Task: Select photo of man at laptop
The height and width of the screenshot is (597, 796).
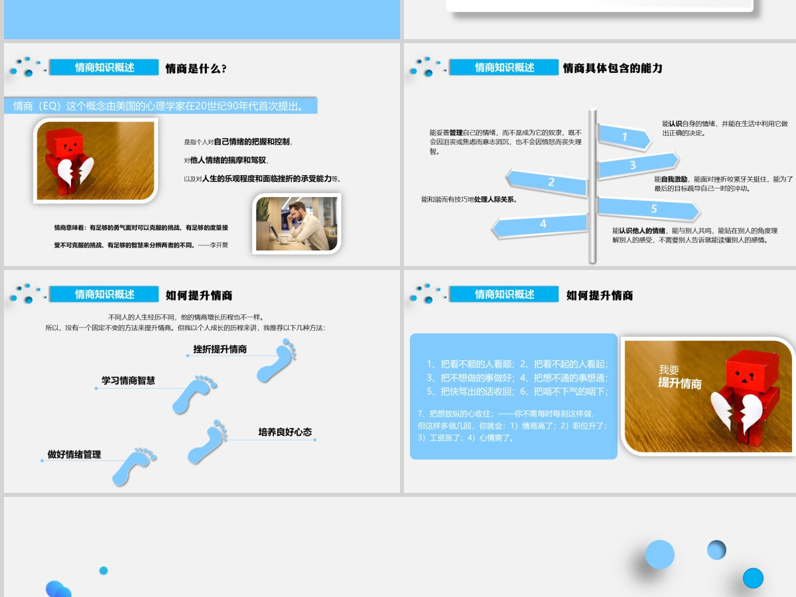Action: pyautogui.click(x=297, y=224)
